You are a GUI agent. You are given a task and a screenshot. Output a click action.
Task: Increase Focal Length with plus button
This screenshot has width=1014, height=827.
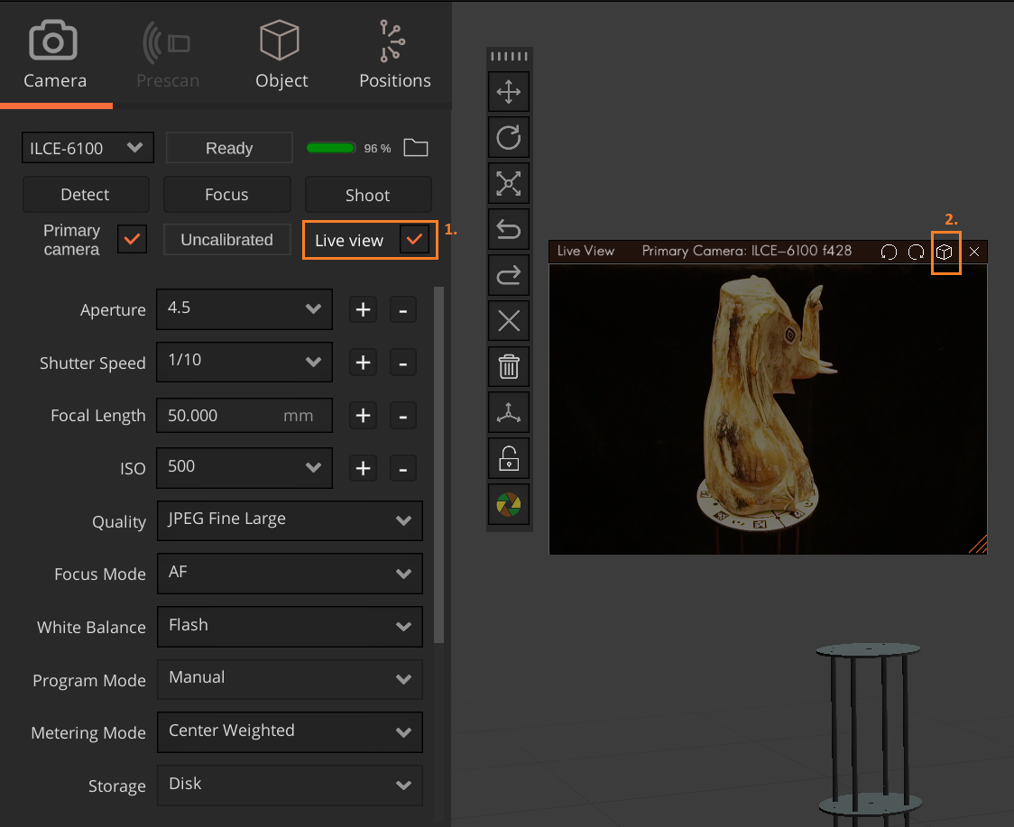click(x=363, y=415)
